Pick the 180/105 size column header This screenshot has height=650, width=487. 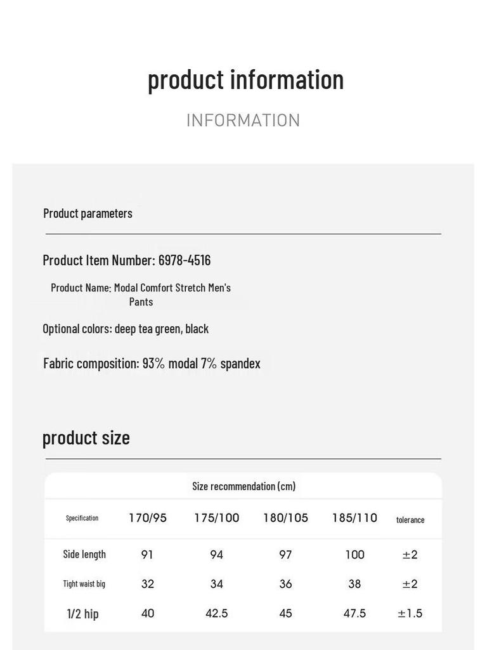click(285, 518)
